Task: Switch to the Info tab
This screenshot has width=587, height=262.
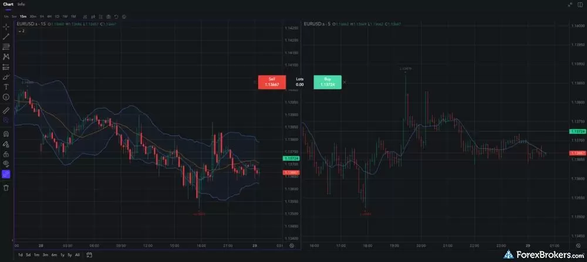Action: pyautogui.click(x=21, y=4)
